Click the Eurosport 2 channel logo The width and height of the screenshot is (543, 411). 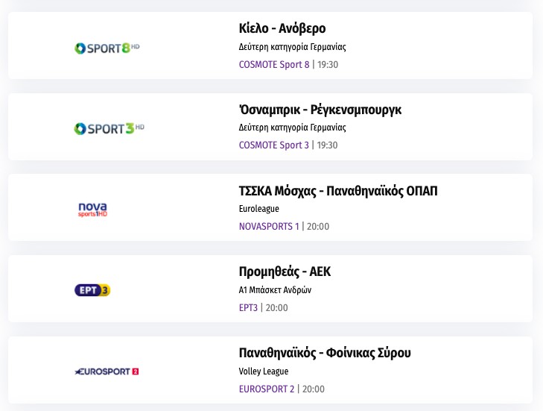pyautogui.click(x=107, y=371)
